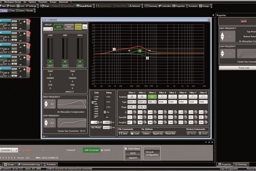Toggle the Filter 3 Enabled checkbox
256x171 pixels.
tap(152, 97)
